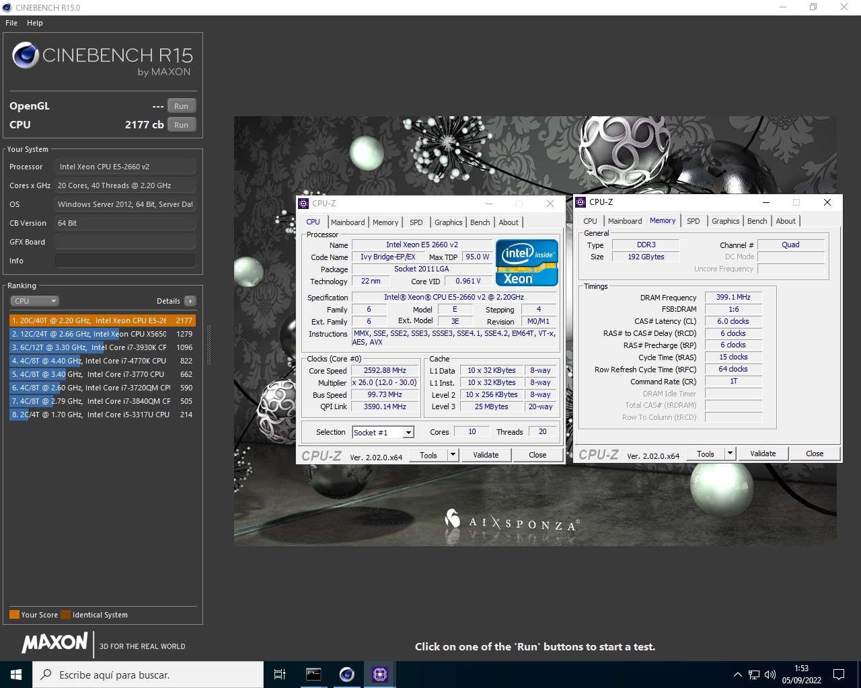Open Task View on the taskbar
This screenshot has height=688, width=861.
[x=280, y=675]
